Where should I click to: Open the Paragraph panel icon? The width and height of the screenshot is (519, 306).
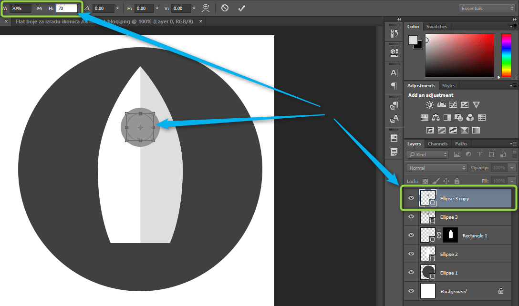click(394, 86)
